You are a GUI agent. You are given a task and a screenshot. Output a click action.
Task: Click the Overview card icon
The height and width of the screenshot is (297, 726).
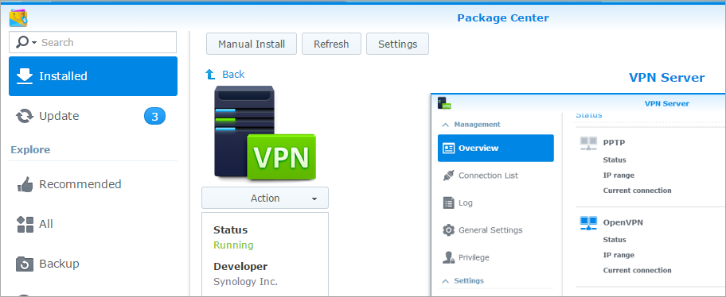449,148
